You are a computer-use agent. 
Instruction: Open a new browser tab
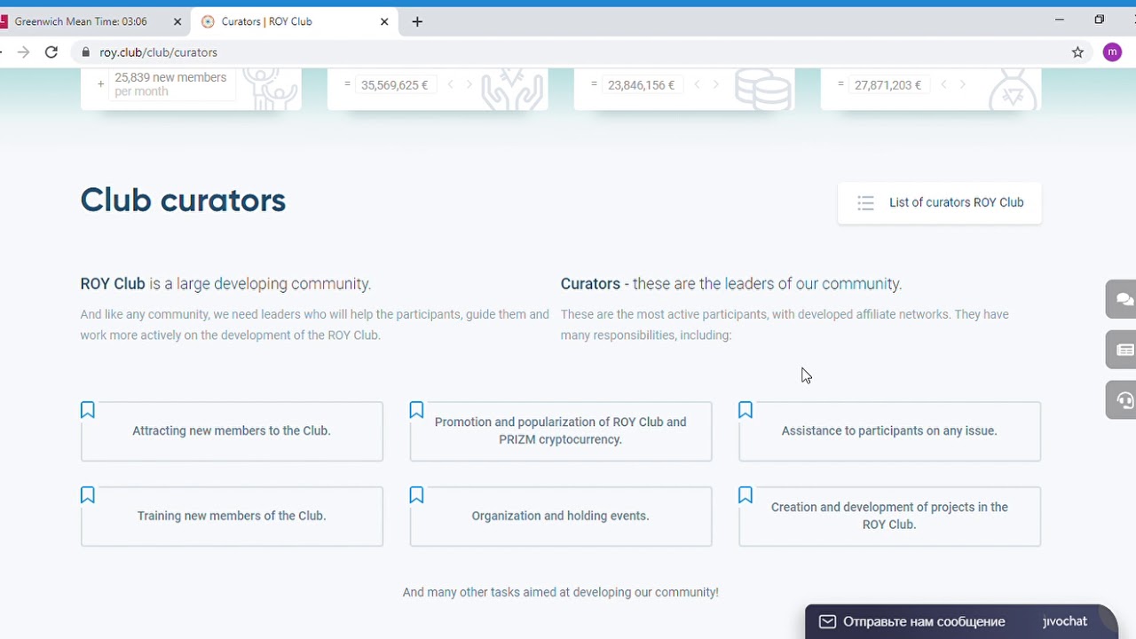tap(417, 21)
